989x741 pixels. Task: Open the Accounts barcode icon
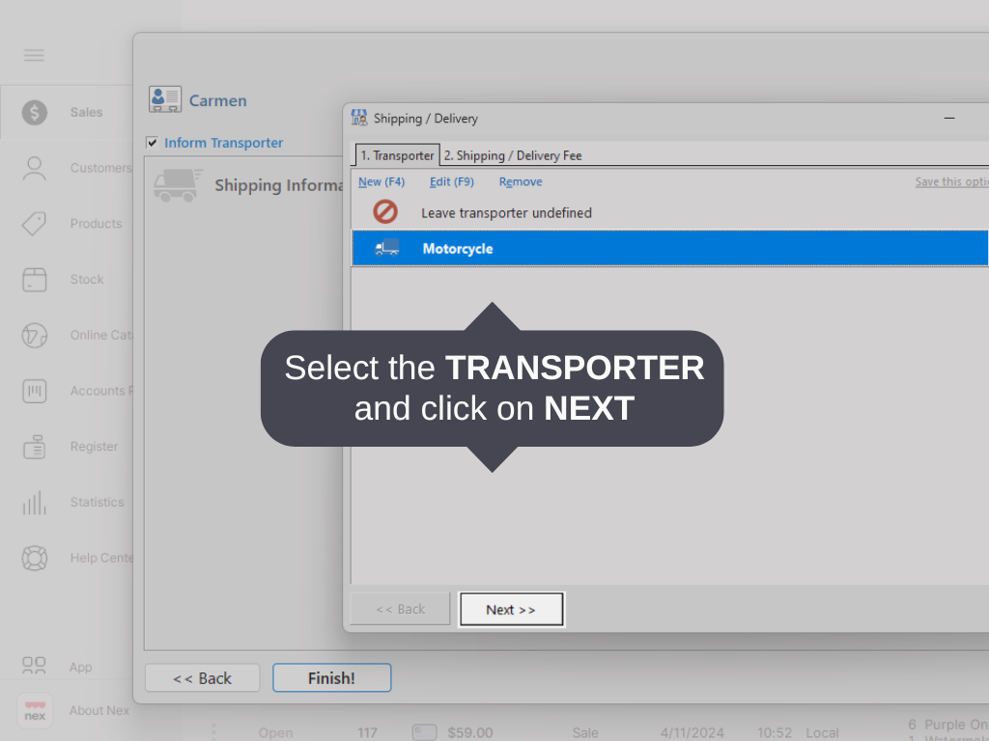click(34, 391)
